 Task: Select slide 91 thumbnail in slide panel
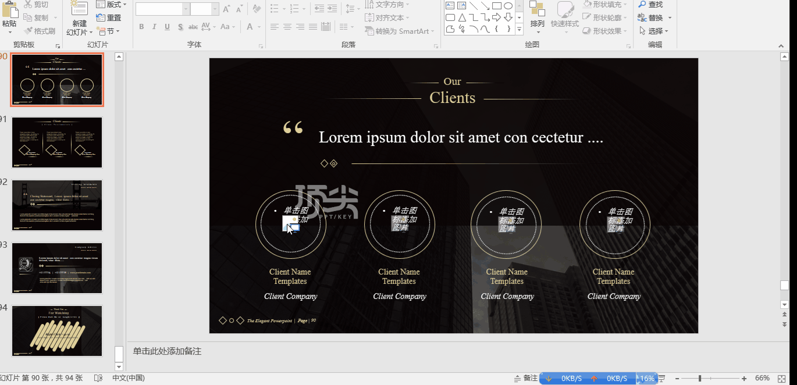tap(57, 142)
